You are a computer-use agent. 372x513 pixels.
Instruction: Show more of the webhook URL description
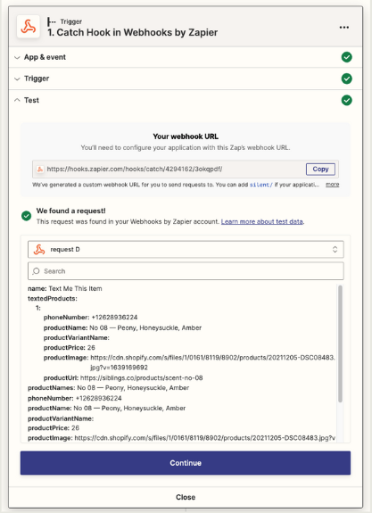332,185
